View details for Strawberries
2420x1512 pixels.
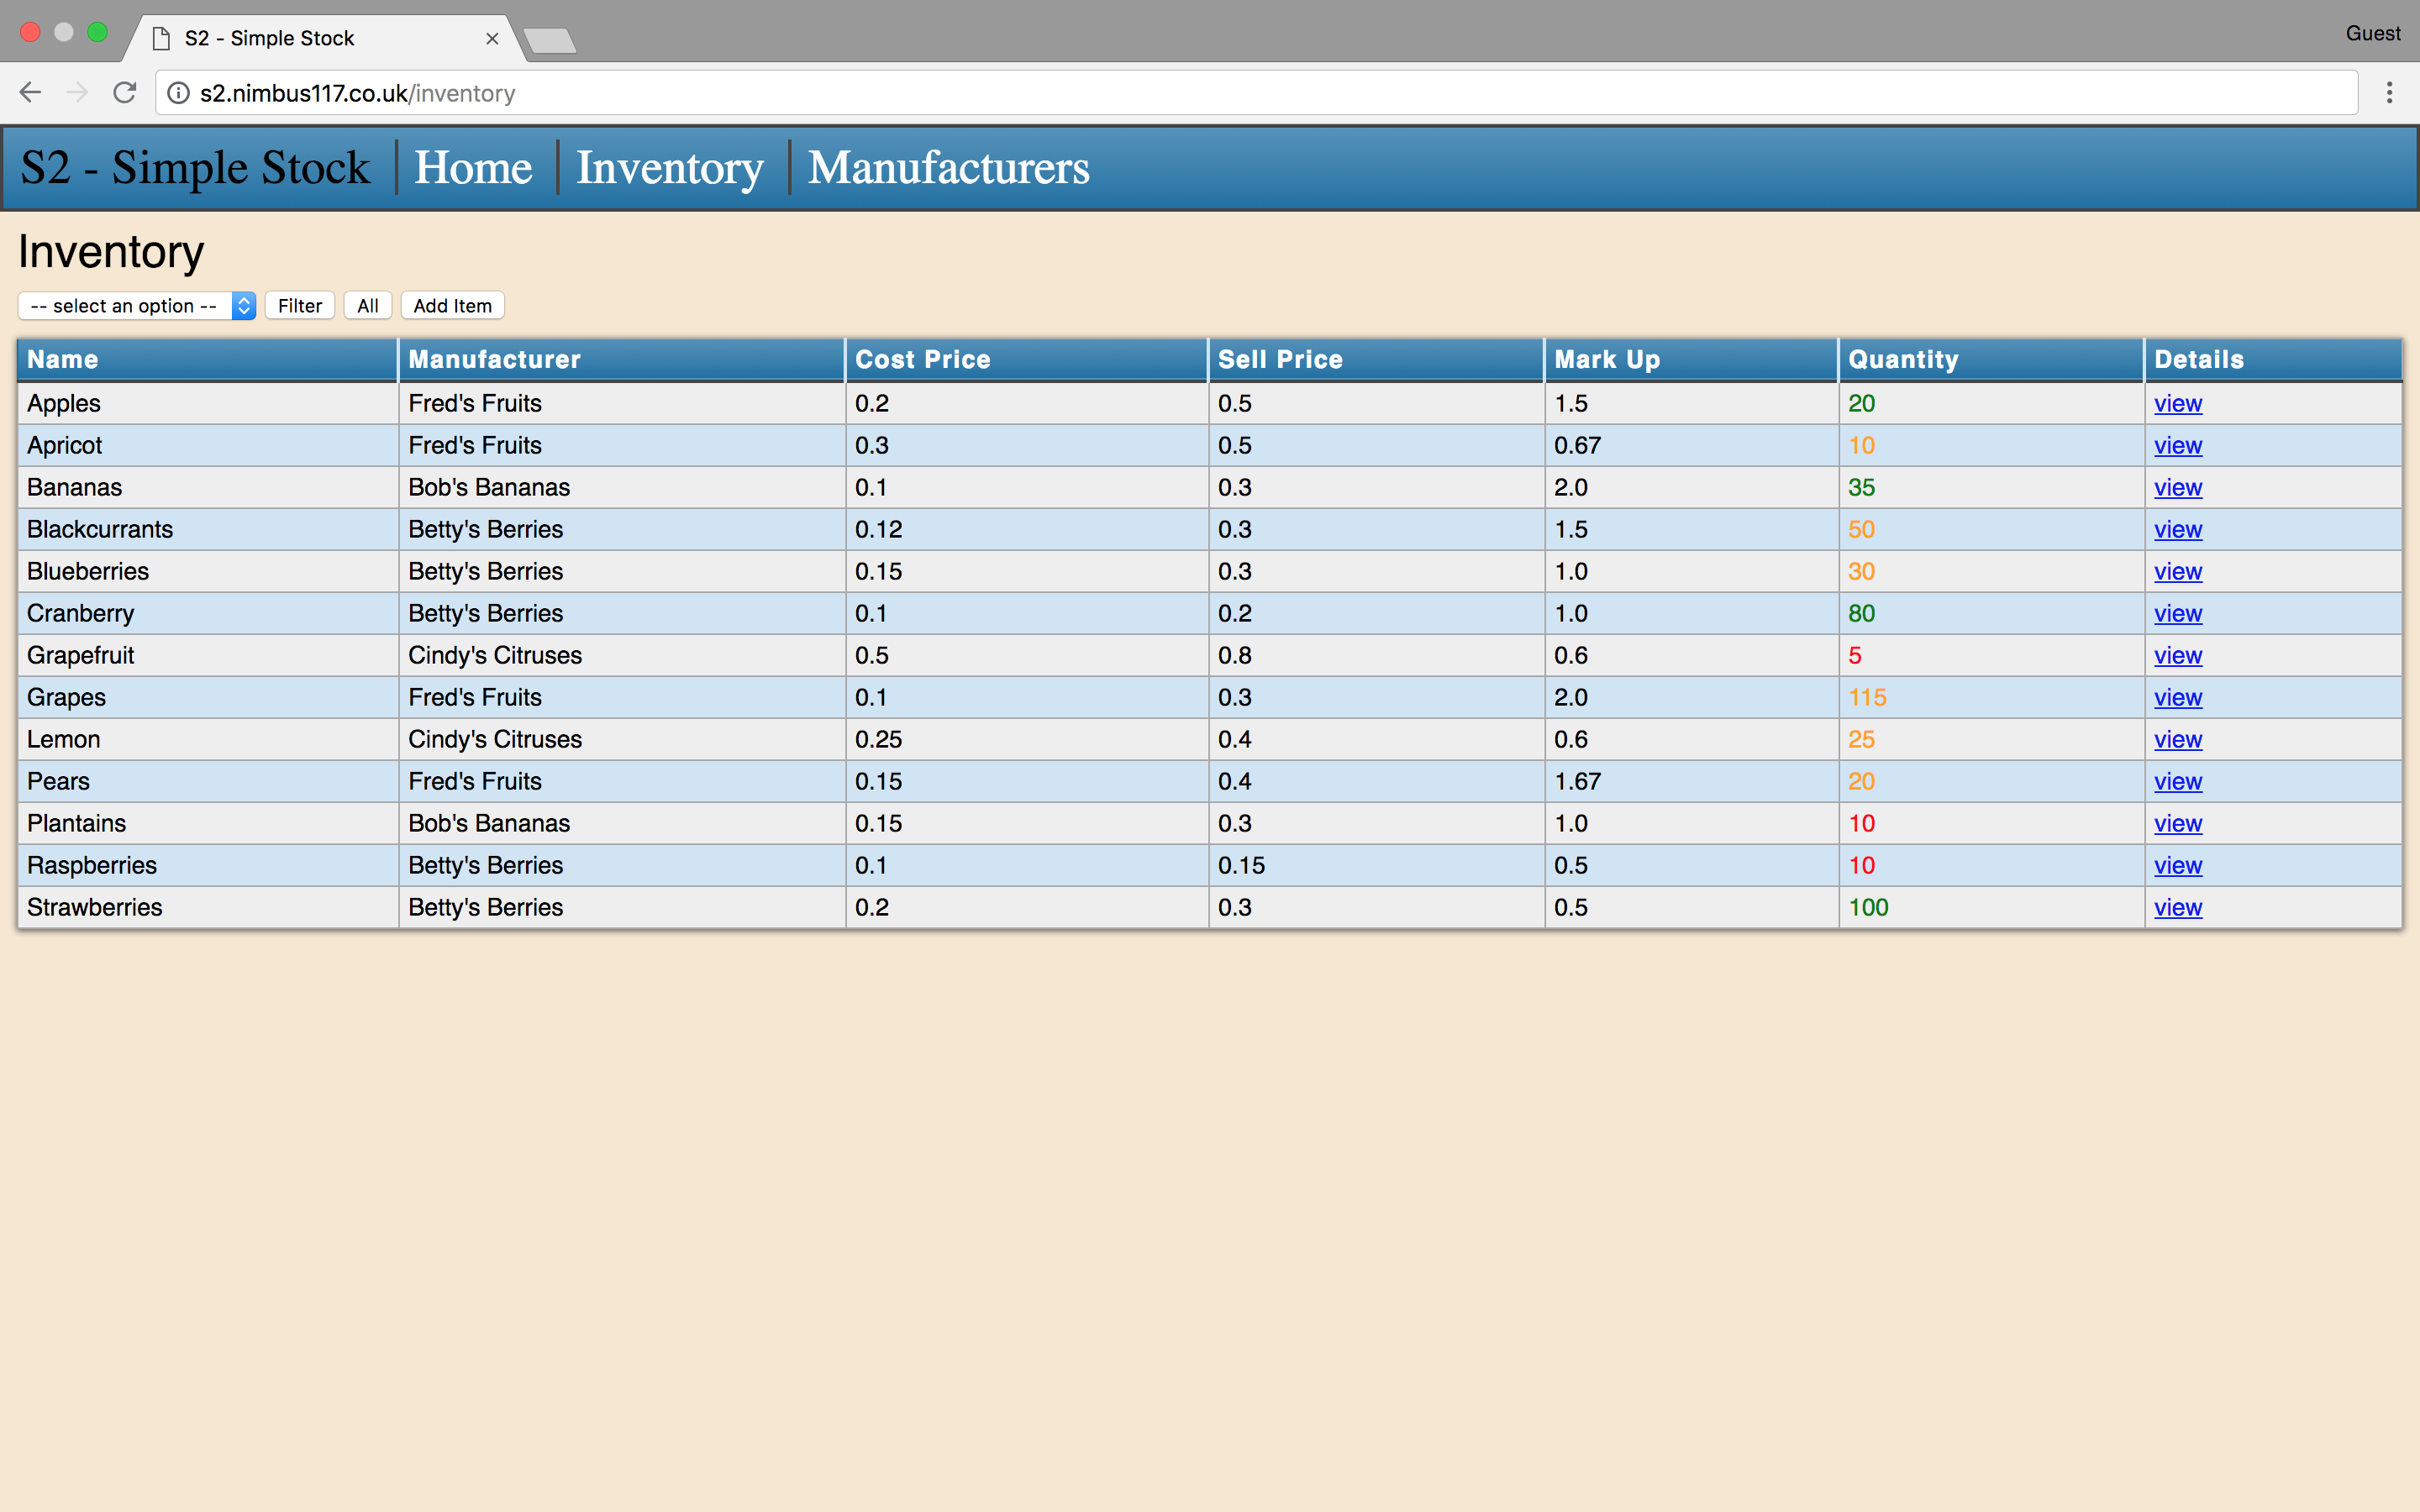[x=2177, y=908]
